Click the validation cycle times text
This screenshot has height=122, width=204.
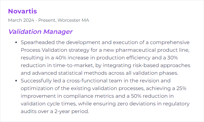click(x=49, y=104)
